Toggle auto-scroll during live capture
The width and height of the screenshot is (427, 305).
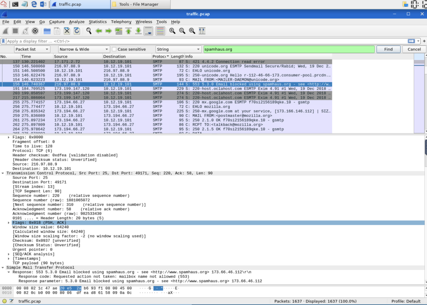(x=148, y=31)
